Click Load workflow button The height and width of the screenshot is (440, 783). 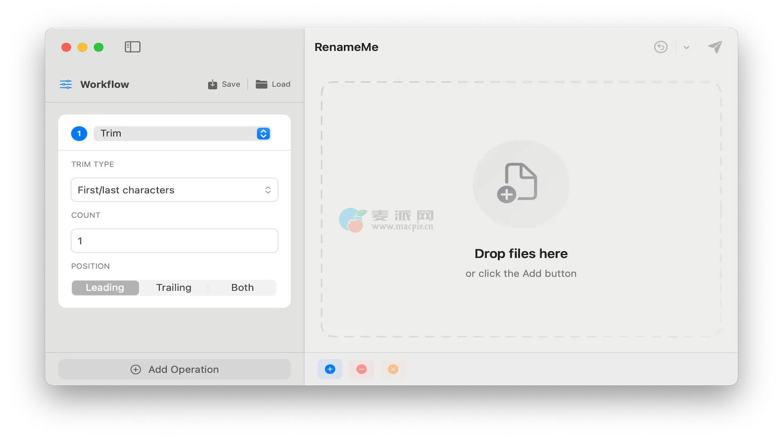point(273,84)
